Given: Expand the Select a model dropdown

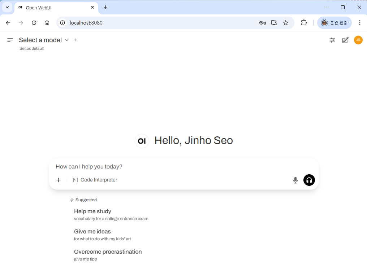Looking at the screenshot, I should (44, 40).
